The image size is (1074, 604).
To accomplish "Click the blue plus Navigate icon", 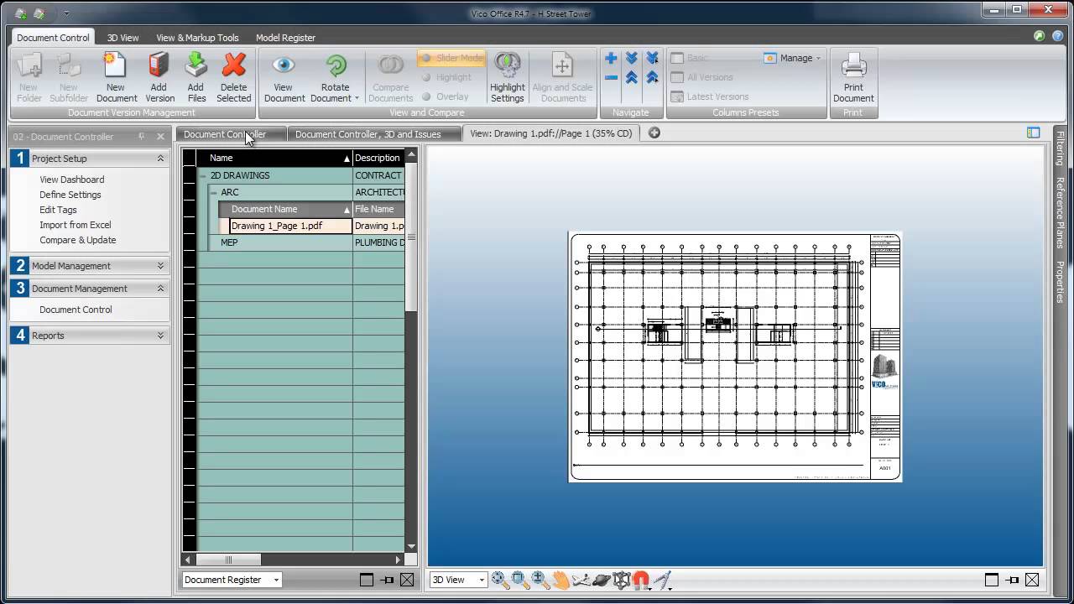I will pos(611,58).
